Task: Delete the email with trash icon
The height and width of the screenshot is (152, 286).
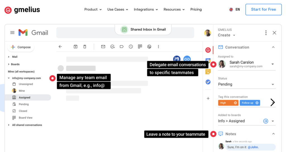Action: [85, 47]
